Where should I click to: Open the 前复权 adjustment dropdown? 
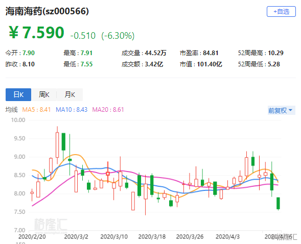click(x=282, y=110)
